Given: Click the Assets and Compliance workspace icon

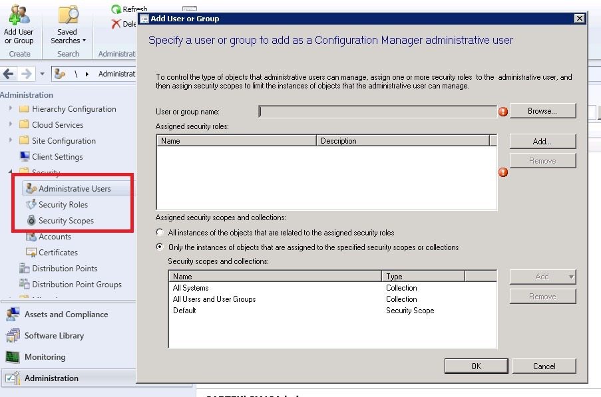Looking at the screenshot, I should [13, 315].
